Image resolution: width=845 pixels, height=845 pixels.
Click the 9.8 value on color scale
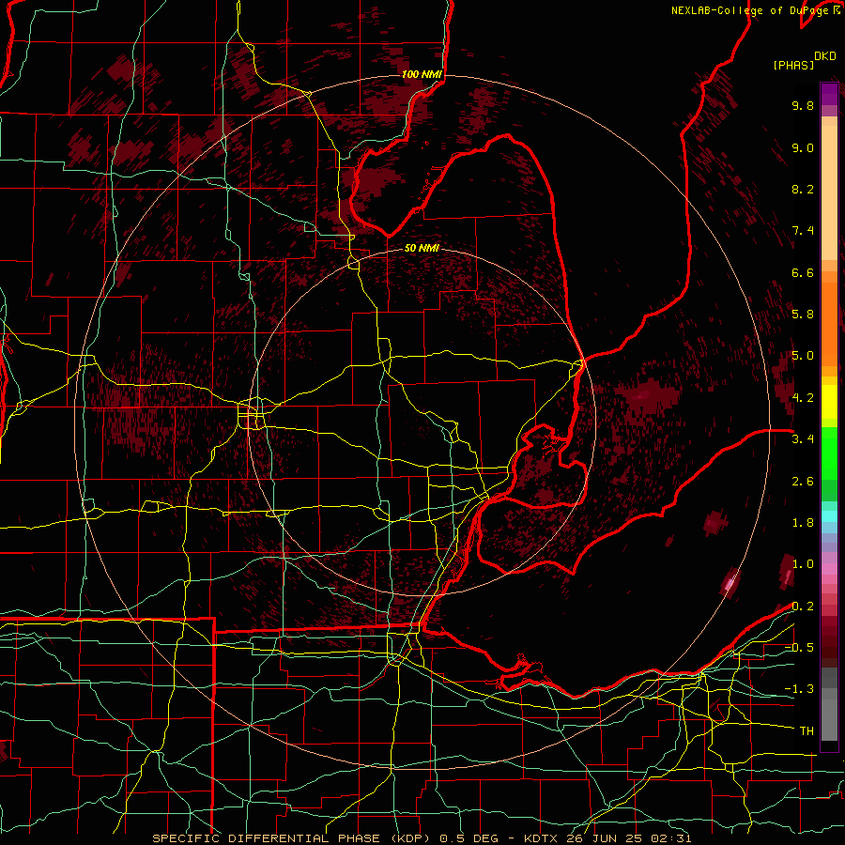[x=803, y=105]
